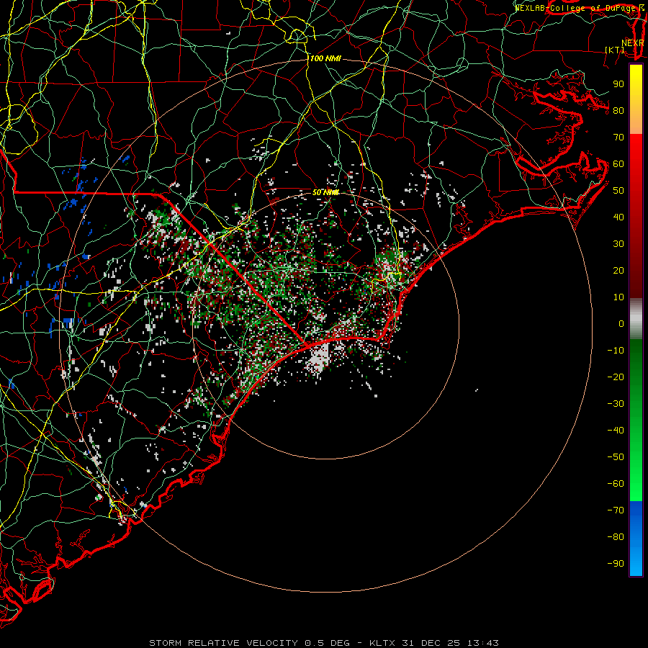
Task: Click the 90 value on velocity scale
Action: (x=618, y=84)
